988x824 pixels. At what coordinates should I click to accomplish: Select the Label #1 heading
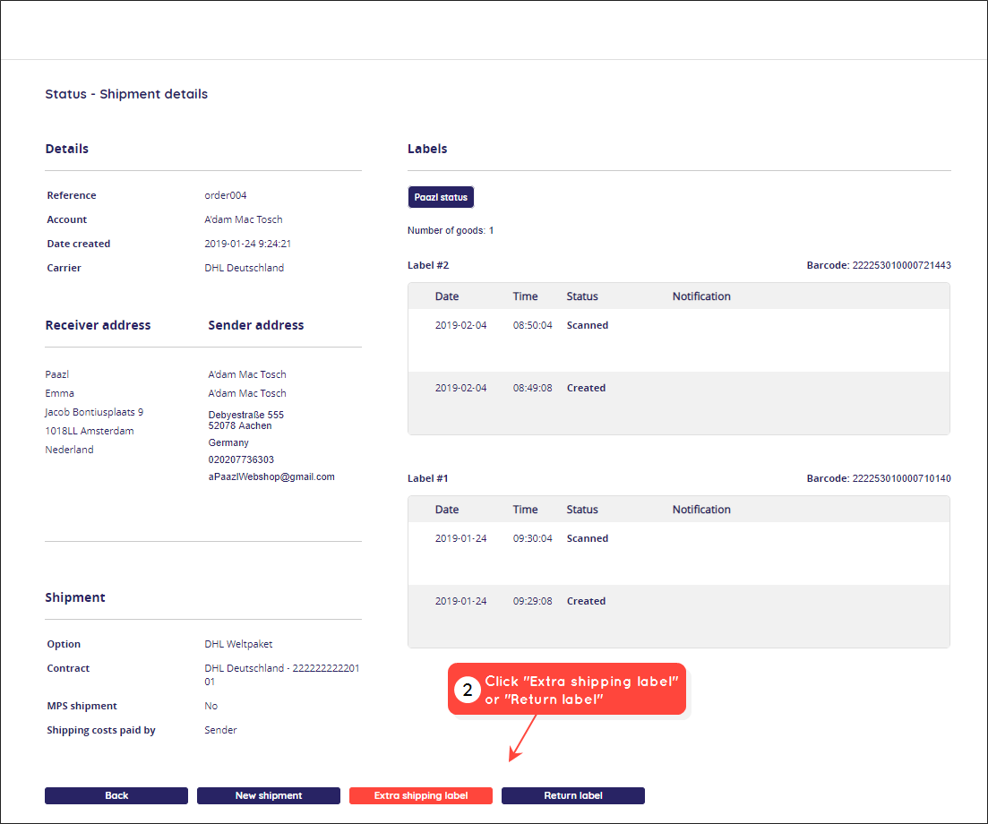[428, 478]
